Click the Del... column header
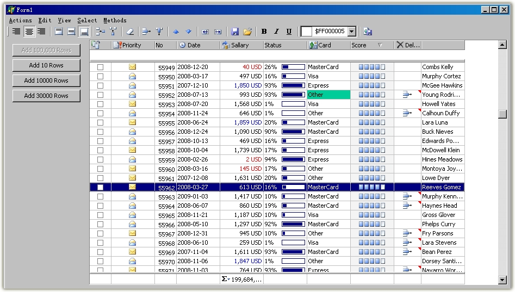Screen dimensions: 515x292 pos(408,45)
